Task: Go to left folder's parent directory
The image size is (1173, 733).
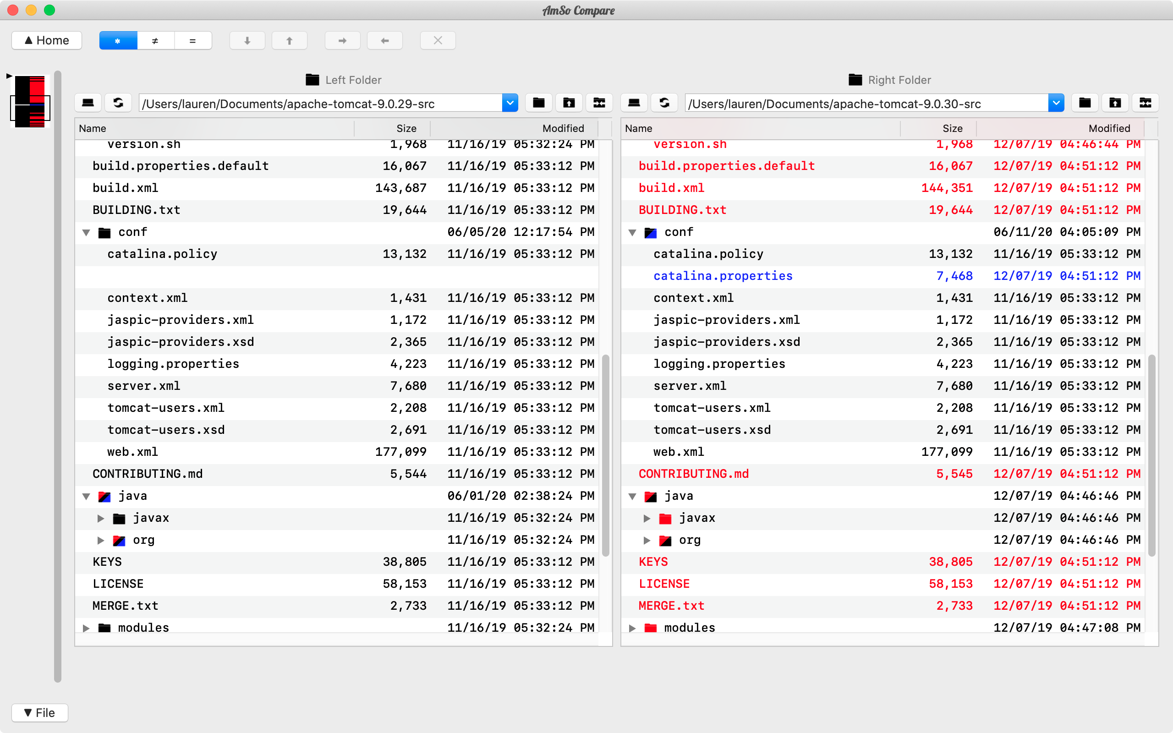Action: 569,103
